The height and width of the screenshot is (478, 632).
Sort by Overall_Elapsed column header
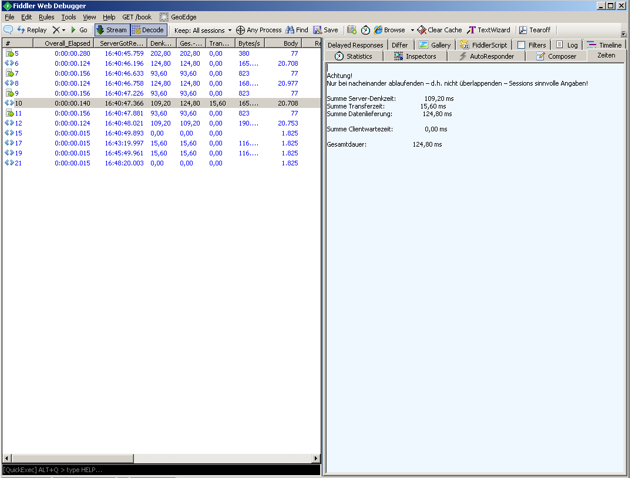pyautogui.click(x=63, y=43)
